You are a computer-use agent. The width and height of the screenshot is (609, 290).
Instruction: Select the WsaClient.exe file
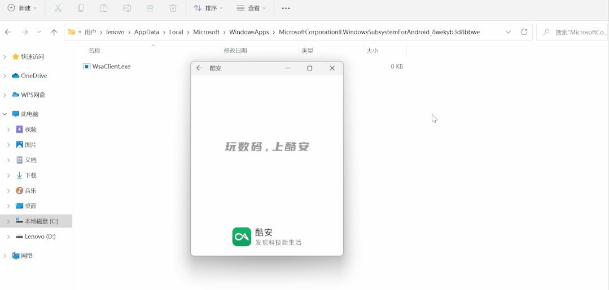click(111, 66)
